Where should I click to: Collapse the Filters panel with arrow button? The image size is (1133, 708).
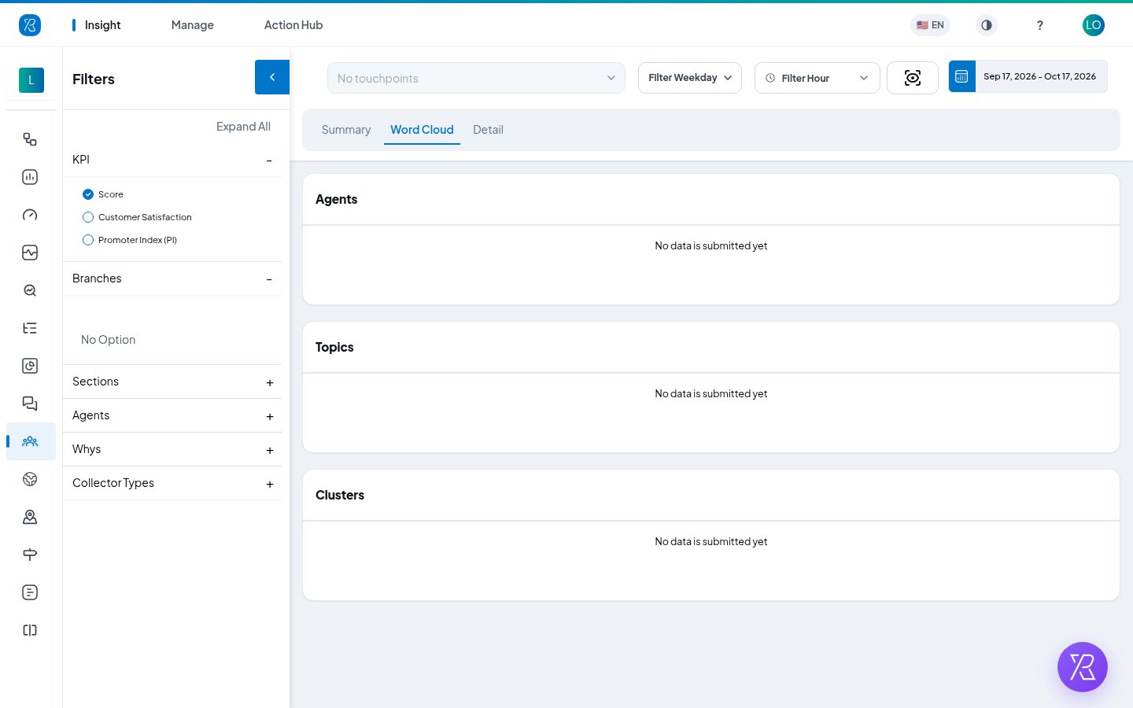(x=272, y=77)
